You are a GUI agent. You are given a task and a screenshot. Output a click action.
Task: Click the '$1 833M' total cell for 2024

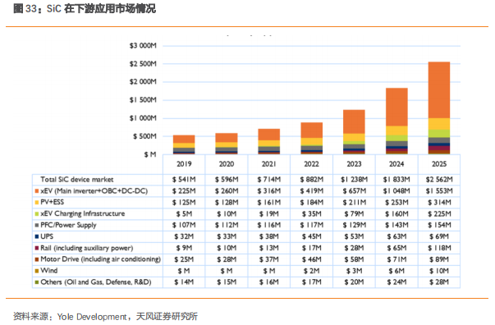point(396,180)
